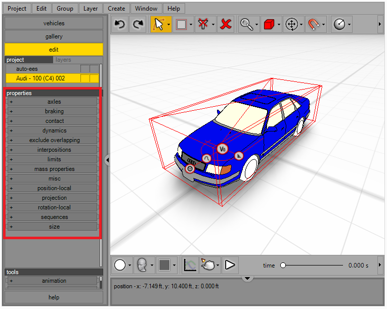Click the undo arrow icon
387x309 pixels.
[120, 24]
